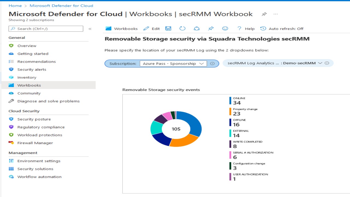Collapse the left sidebar with double chevron

pyautogui.click(x=90, y=29)
